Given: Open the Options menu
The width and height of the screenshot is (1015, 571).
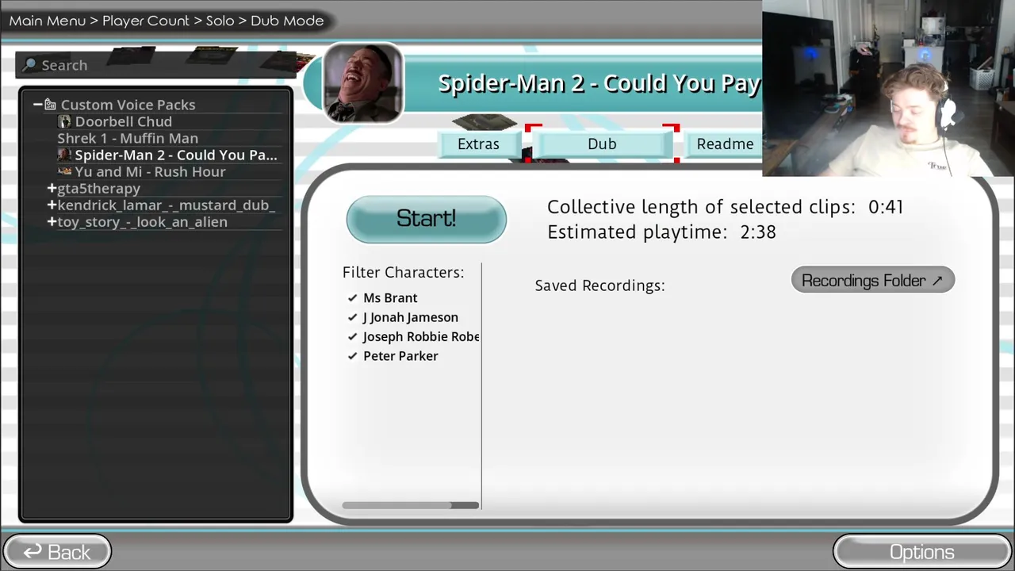Looking at the screenshot, I should click(921, 552).
